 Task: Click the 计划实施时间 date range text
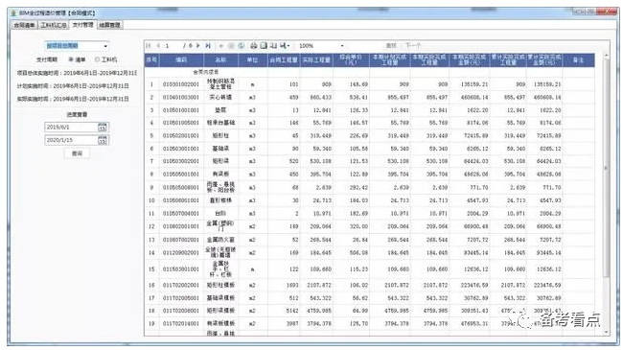pyautogui.click(x=73, y=86)
